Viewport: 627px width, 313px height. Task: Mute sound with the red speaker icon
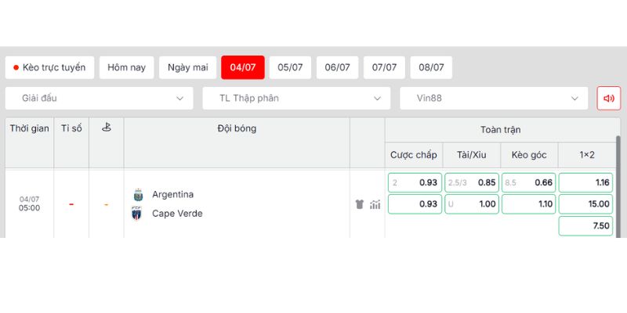point(609,99)
